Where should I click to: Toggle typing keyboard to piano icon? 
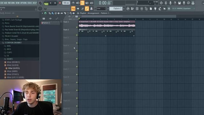[x=73, y=9]
